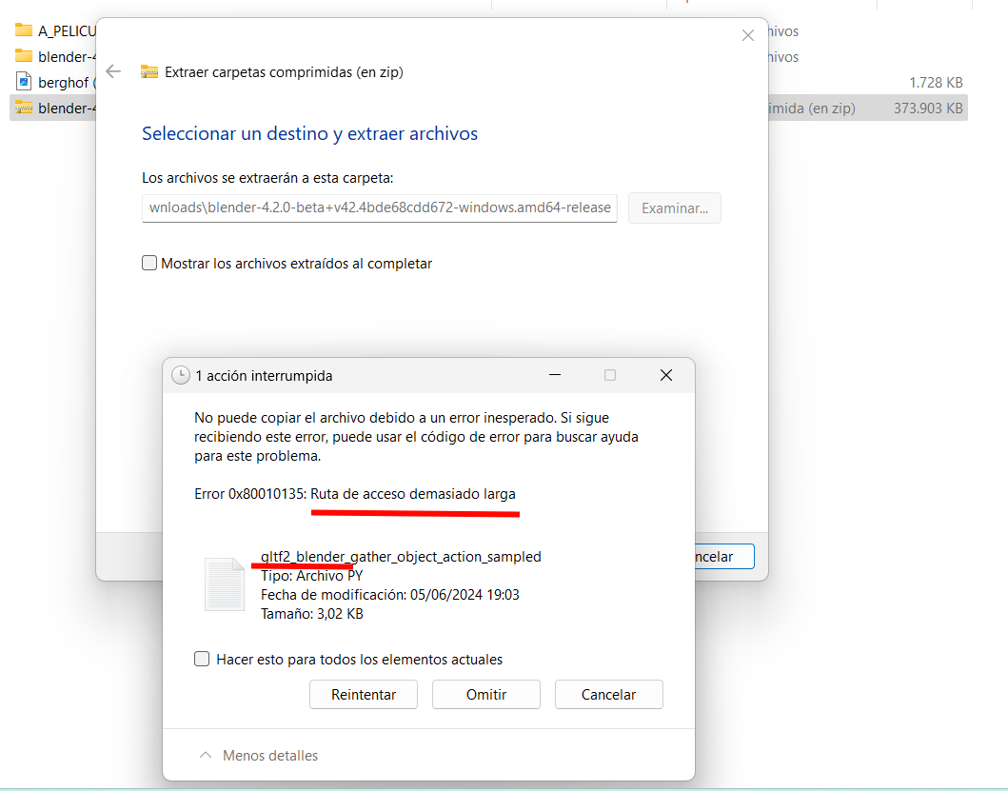Screen dimensions: 1008x791
Task: Click the PY file icon in the error dialog
Action: click(225, 584)
